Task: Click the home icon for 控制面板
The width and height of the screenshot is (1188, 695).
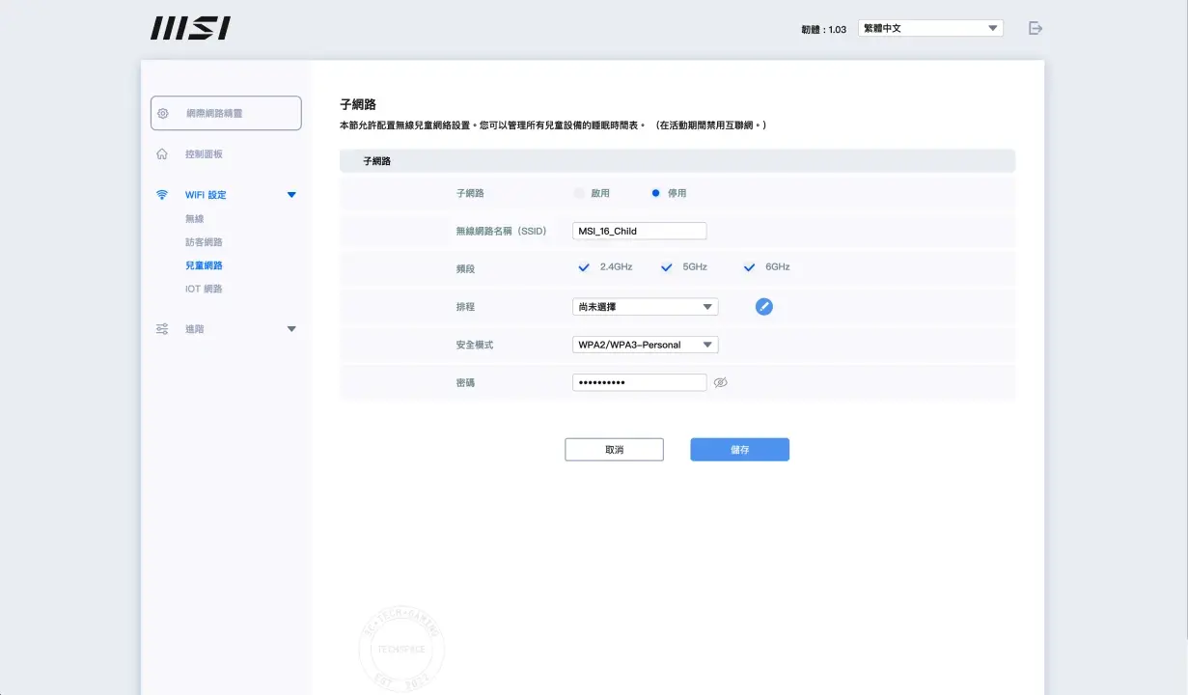Action: [x=162, y=154]
